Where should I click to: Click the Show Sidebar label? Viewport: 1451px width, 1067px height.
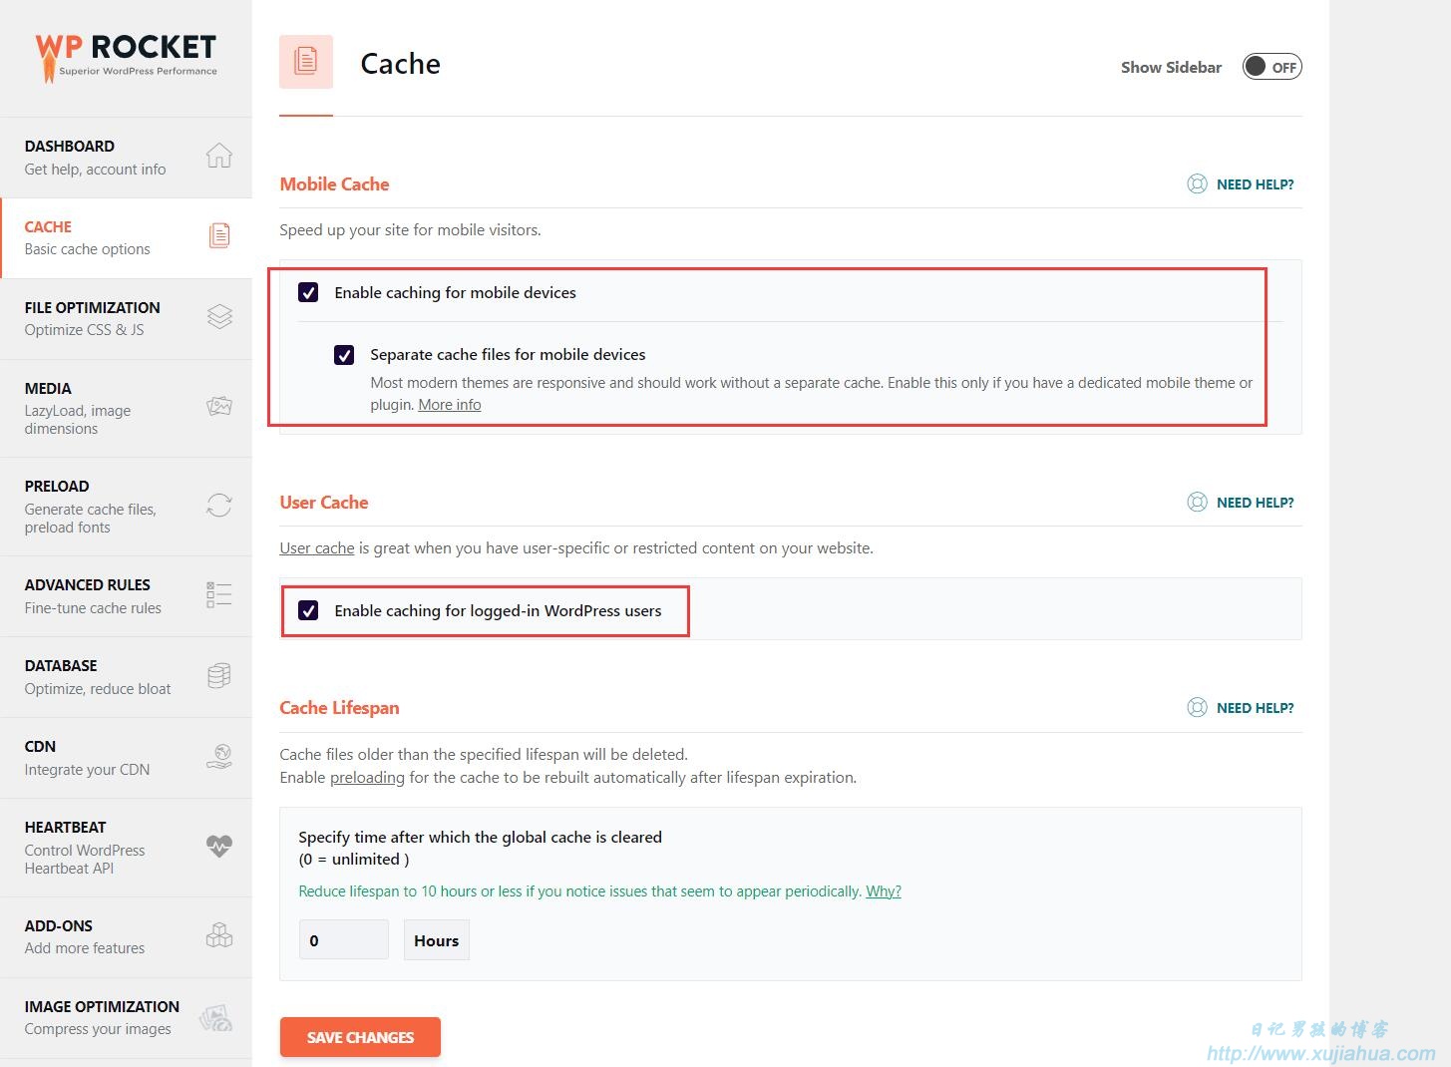pos(1171,68)
